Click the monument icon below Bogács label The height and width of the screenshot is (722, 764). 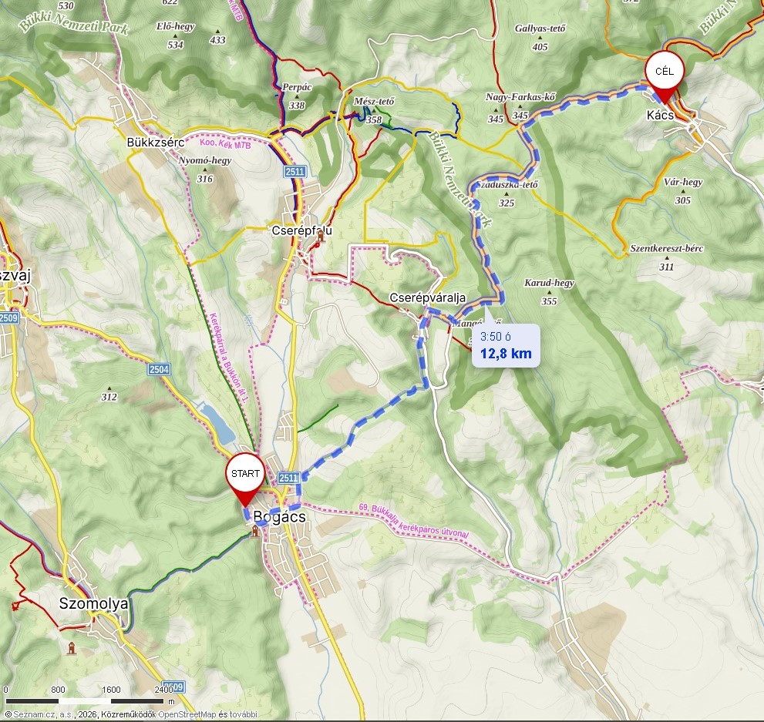pos(254,531)
